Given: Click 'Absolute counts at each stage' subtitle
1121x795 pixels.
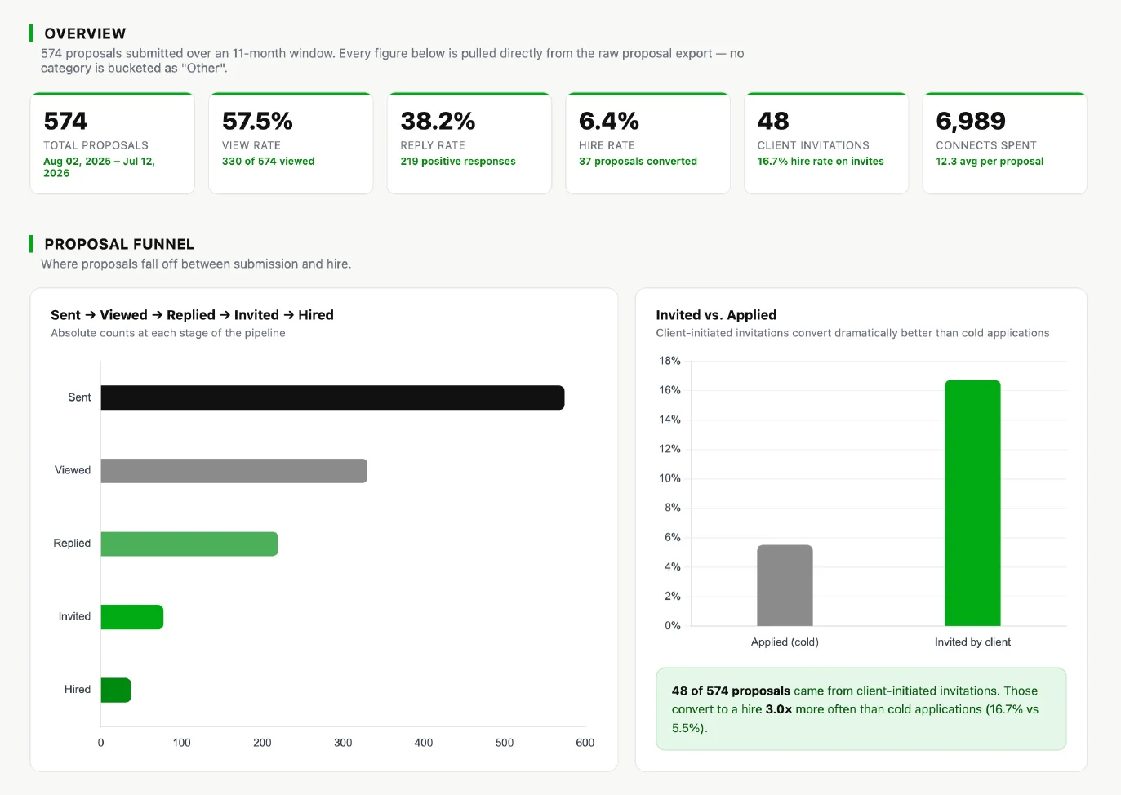Looking at the screenshot, I should [168, 333].
